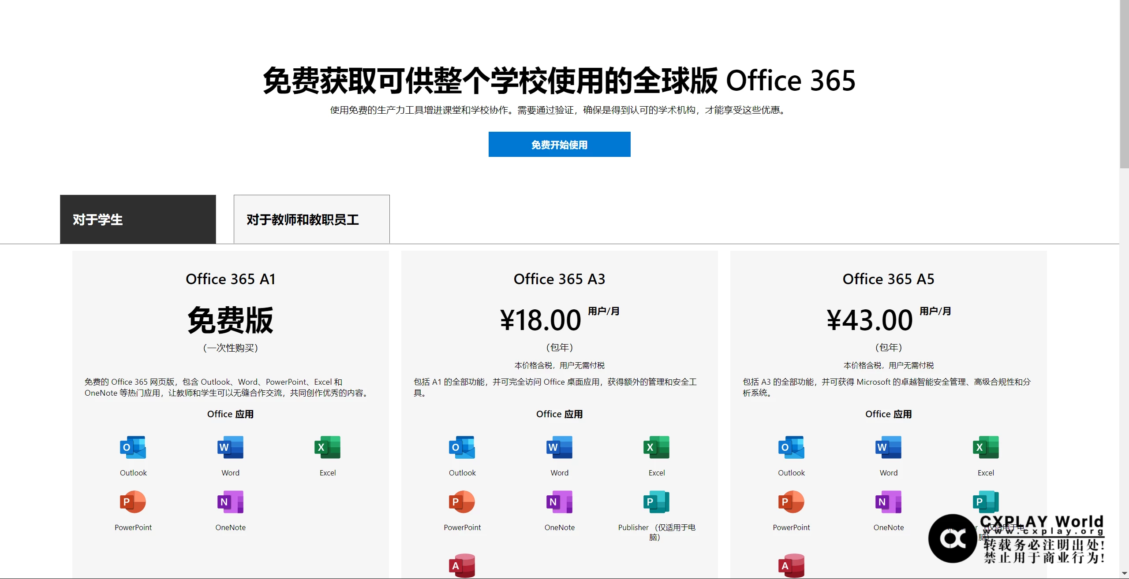Click the Word icon in the A1 plan
The width and height of the screenshot is (1129, 579).
click(x=230, y=447)
